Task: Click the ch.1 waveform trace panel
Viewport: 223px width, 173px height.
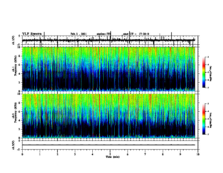Action: click(x=110, y=40)
